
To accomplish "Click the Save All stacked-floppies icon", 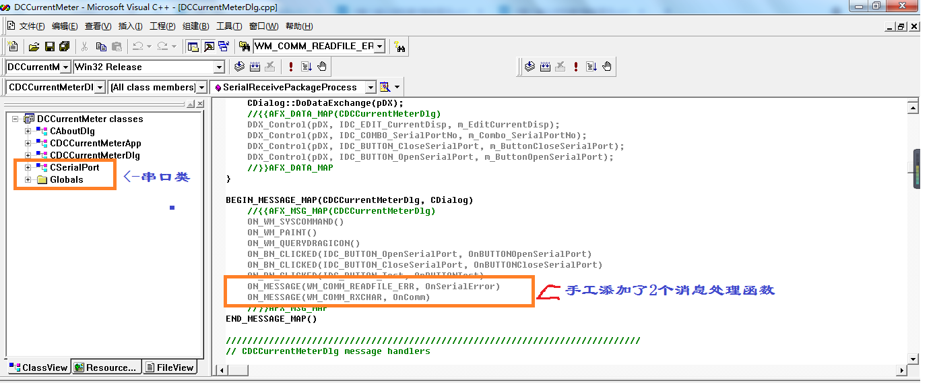I will (65, 47).
